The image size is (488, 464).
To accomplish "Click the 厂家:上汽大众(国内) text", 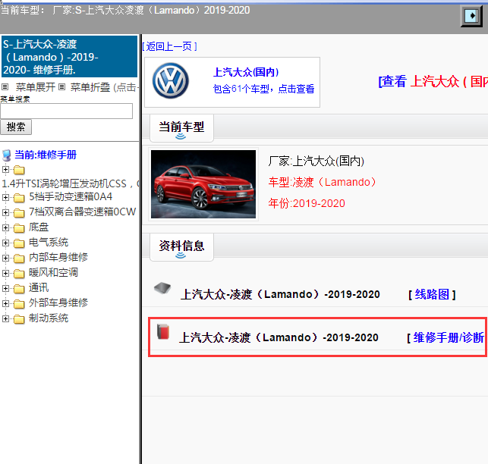I will tap(316, 161).
